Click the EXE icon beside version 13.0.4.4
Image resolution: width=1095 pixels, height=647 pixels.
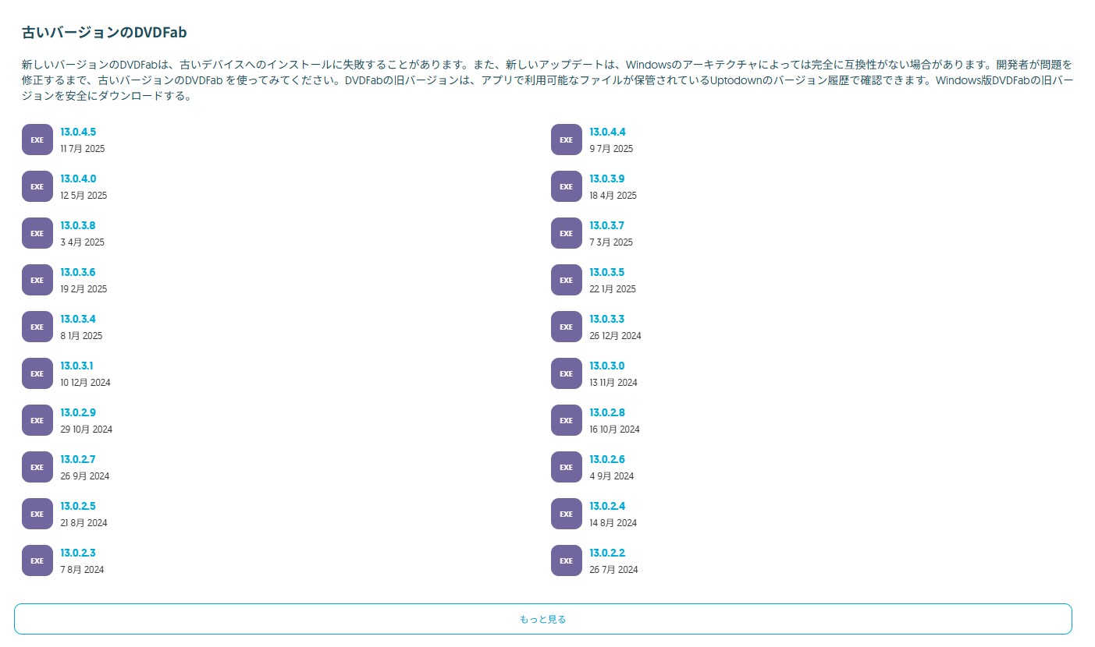pyautogui.click(x=567, y=140)
